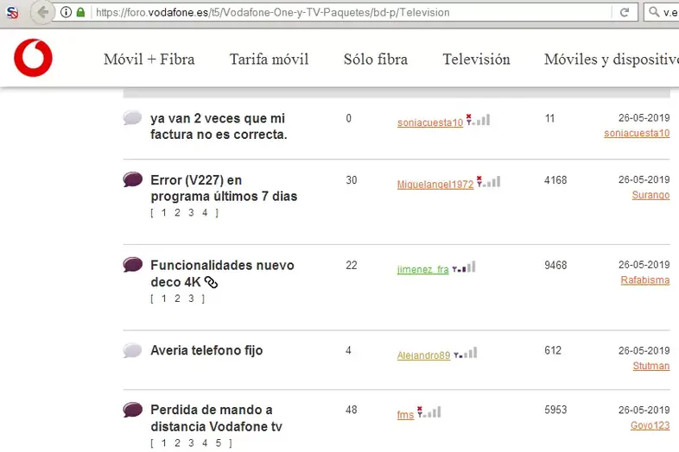Click the magnifier icon in search box
The height and width of the screenshot is (452, 679).
coord(654,12)
